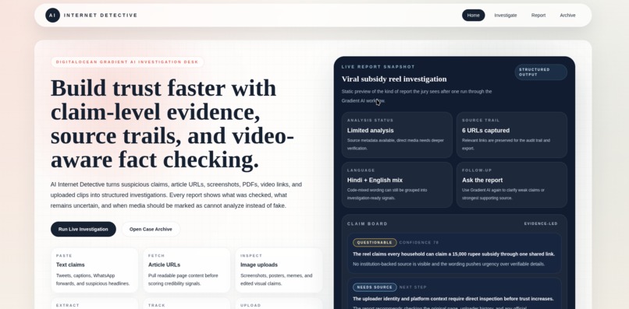Click the 'Static preview of the kind of report' text
The height and width of the screenshot is (309, 629).
point(417,96)
